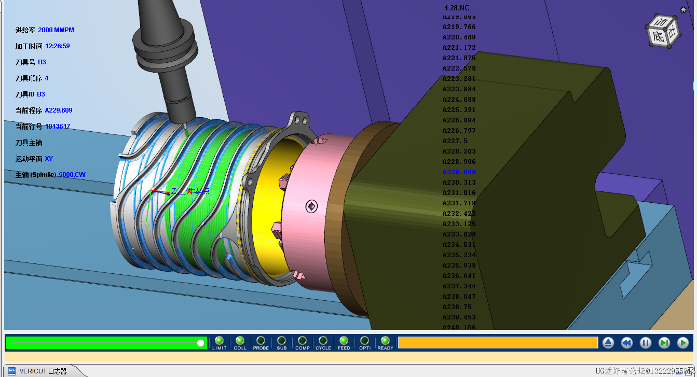Click the 进给率 2000 MMPM readout
The height and width of the screenshot is (377, 697).
pos(45,30)
